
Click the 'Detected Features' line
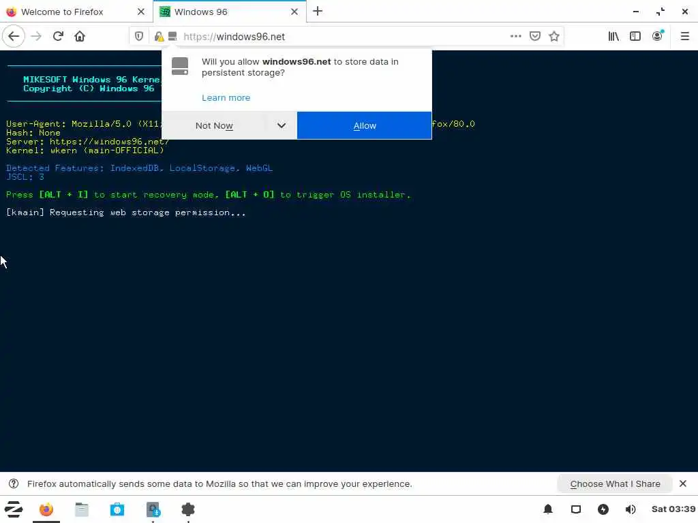[139, 168]
